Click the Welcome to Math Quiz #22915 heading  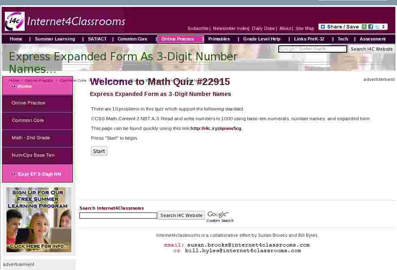point(160,82)
